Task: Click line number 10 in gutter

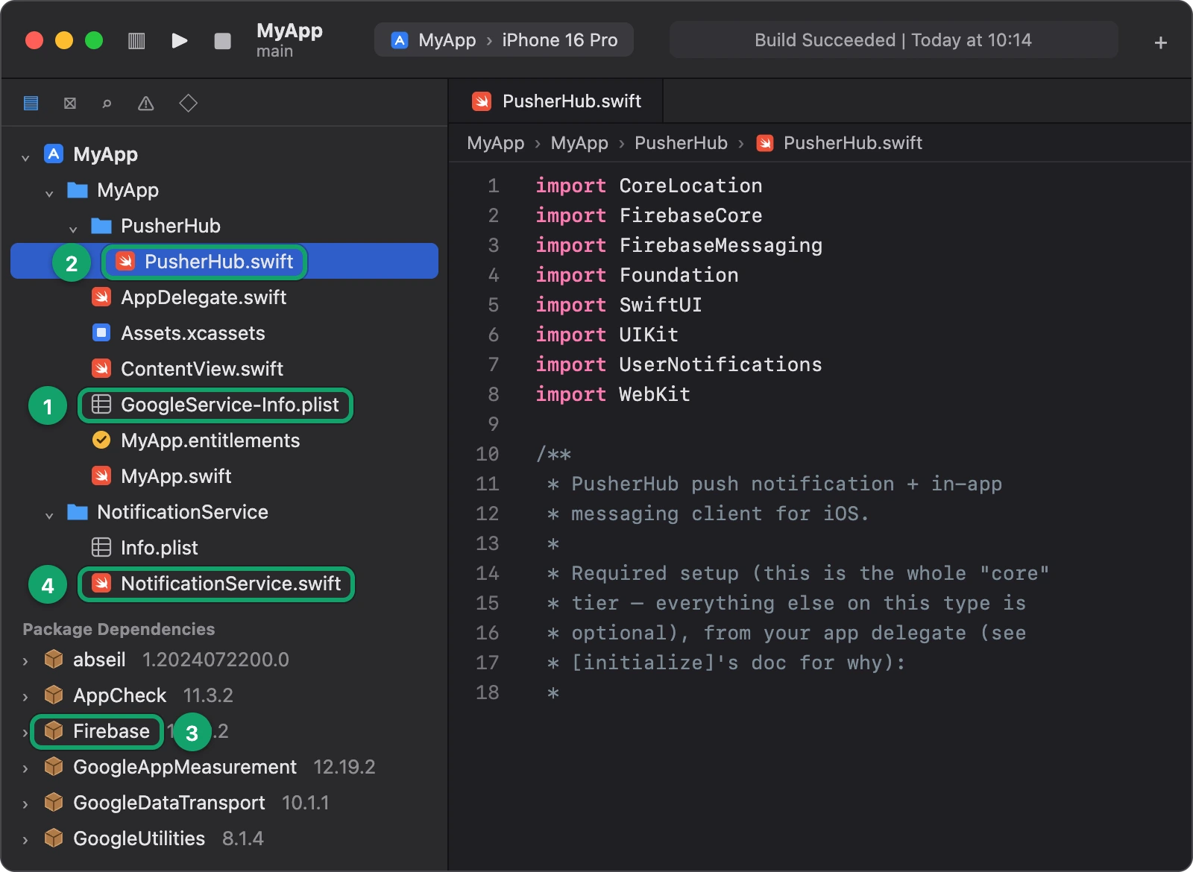Action: pos(487,454)
